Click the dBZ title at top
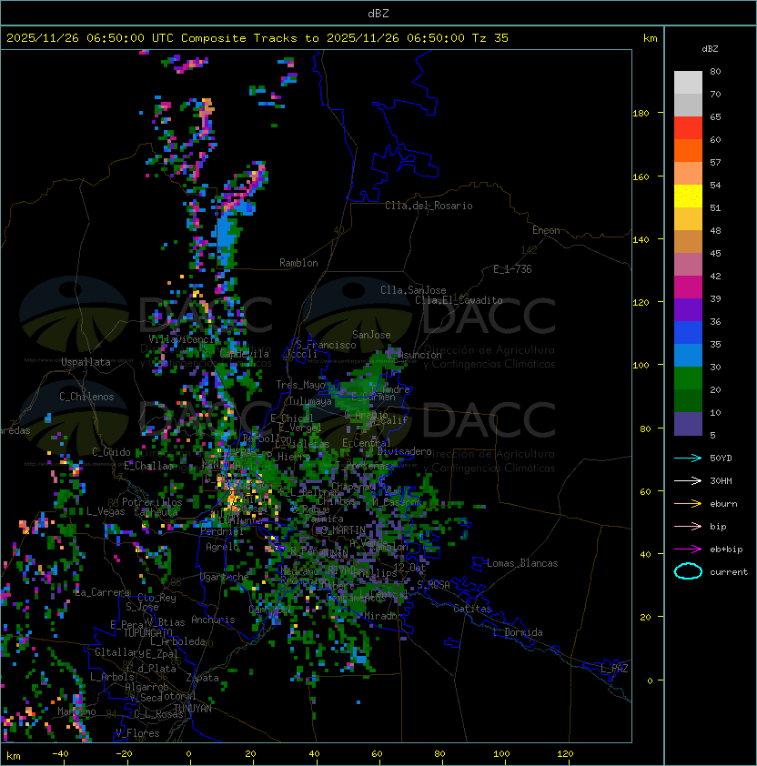This screenshot has height=766, width=757. coord(378,14)
